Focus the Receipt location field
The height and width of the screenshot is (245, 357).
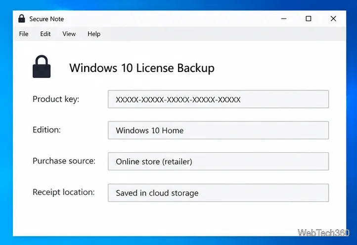pyautogui.click(x=218, y=193)
